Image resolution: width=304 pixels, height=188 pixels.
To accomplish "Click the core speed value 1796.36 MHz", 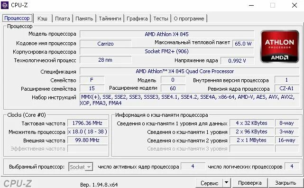I will (x=87, y=123).
